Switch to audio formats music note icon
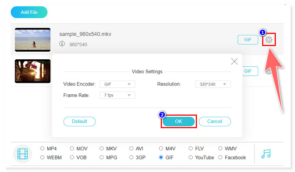 [265, 153]
